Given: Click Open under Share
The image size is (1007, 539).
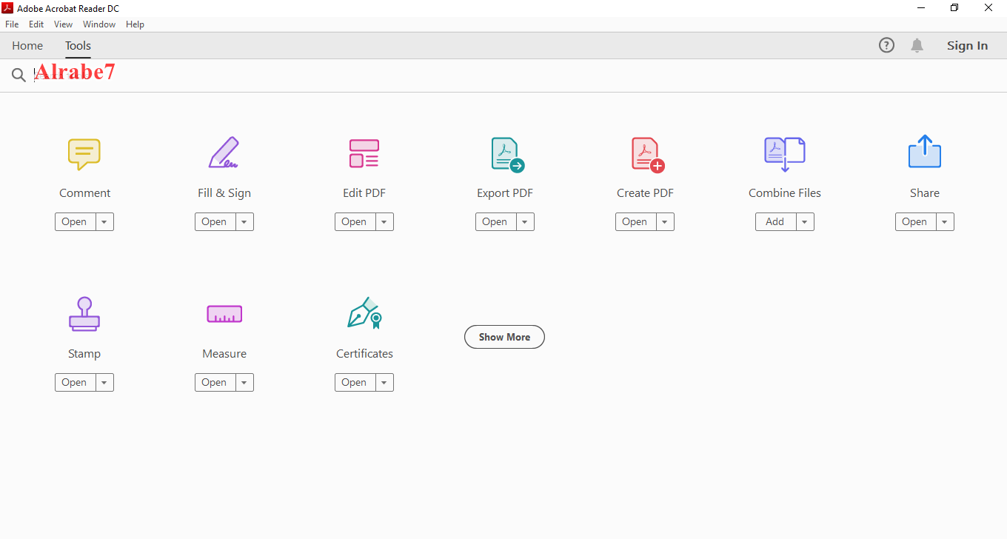Looking at the screenshot, I should (x=915, y=221).
